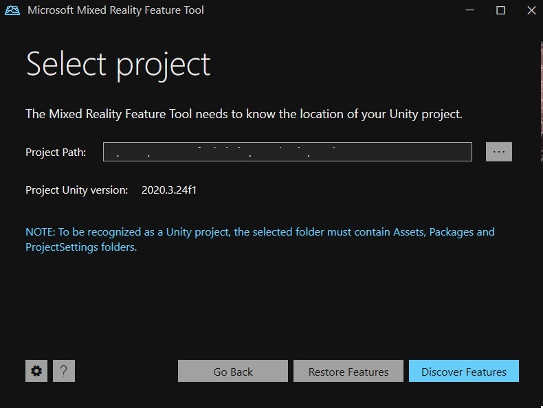Image resolution: width=543 pixels, height=408 pixels.
Task: Click the Mixed Reality Feature Tool app icon
Action: coord(12,10)
